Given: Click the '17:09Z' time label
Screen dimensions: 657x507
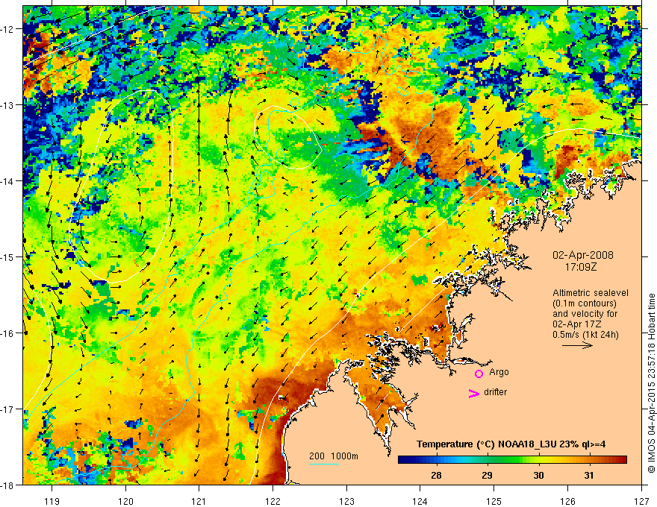Looking at the screenshot, I should [580, 267].
